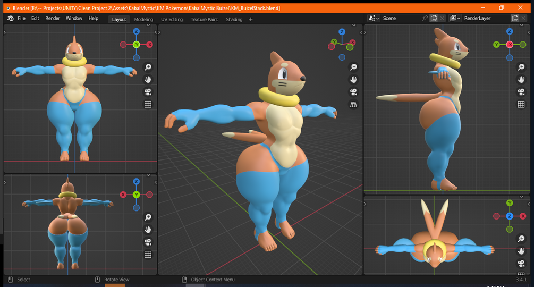Open the File menu
534x287 pixels.
tap(21, 19)
